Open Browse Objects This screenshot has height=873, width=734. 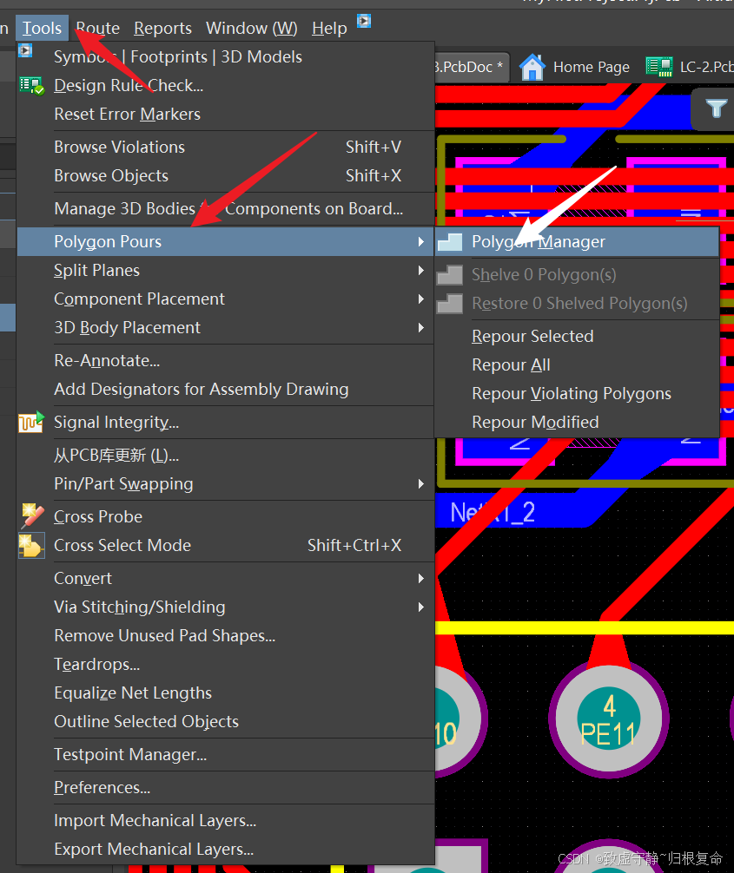226,175
